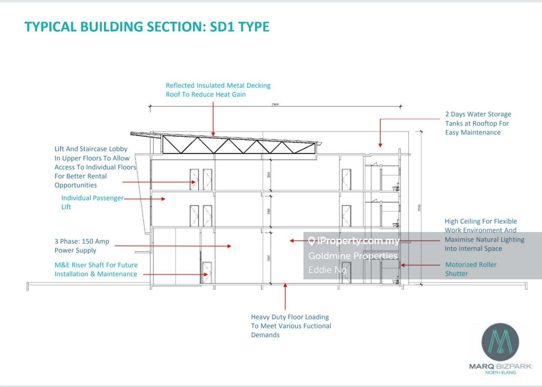Click the red arrowhead below roof label
The height and width of the screenshot is (387, 542).
point(213,133)
